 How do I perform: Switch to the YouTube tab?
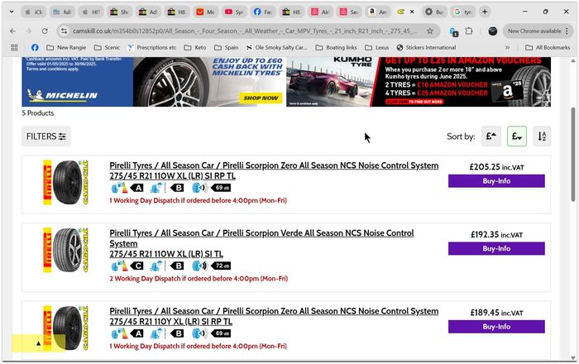pyautogui.click(x=234, y=12)
